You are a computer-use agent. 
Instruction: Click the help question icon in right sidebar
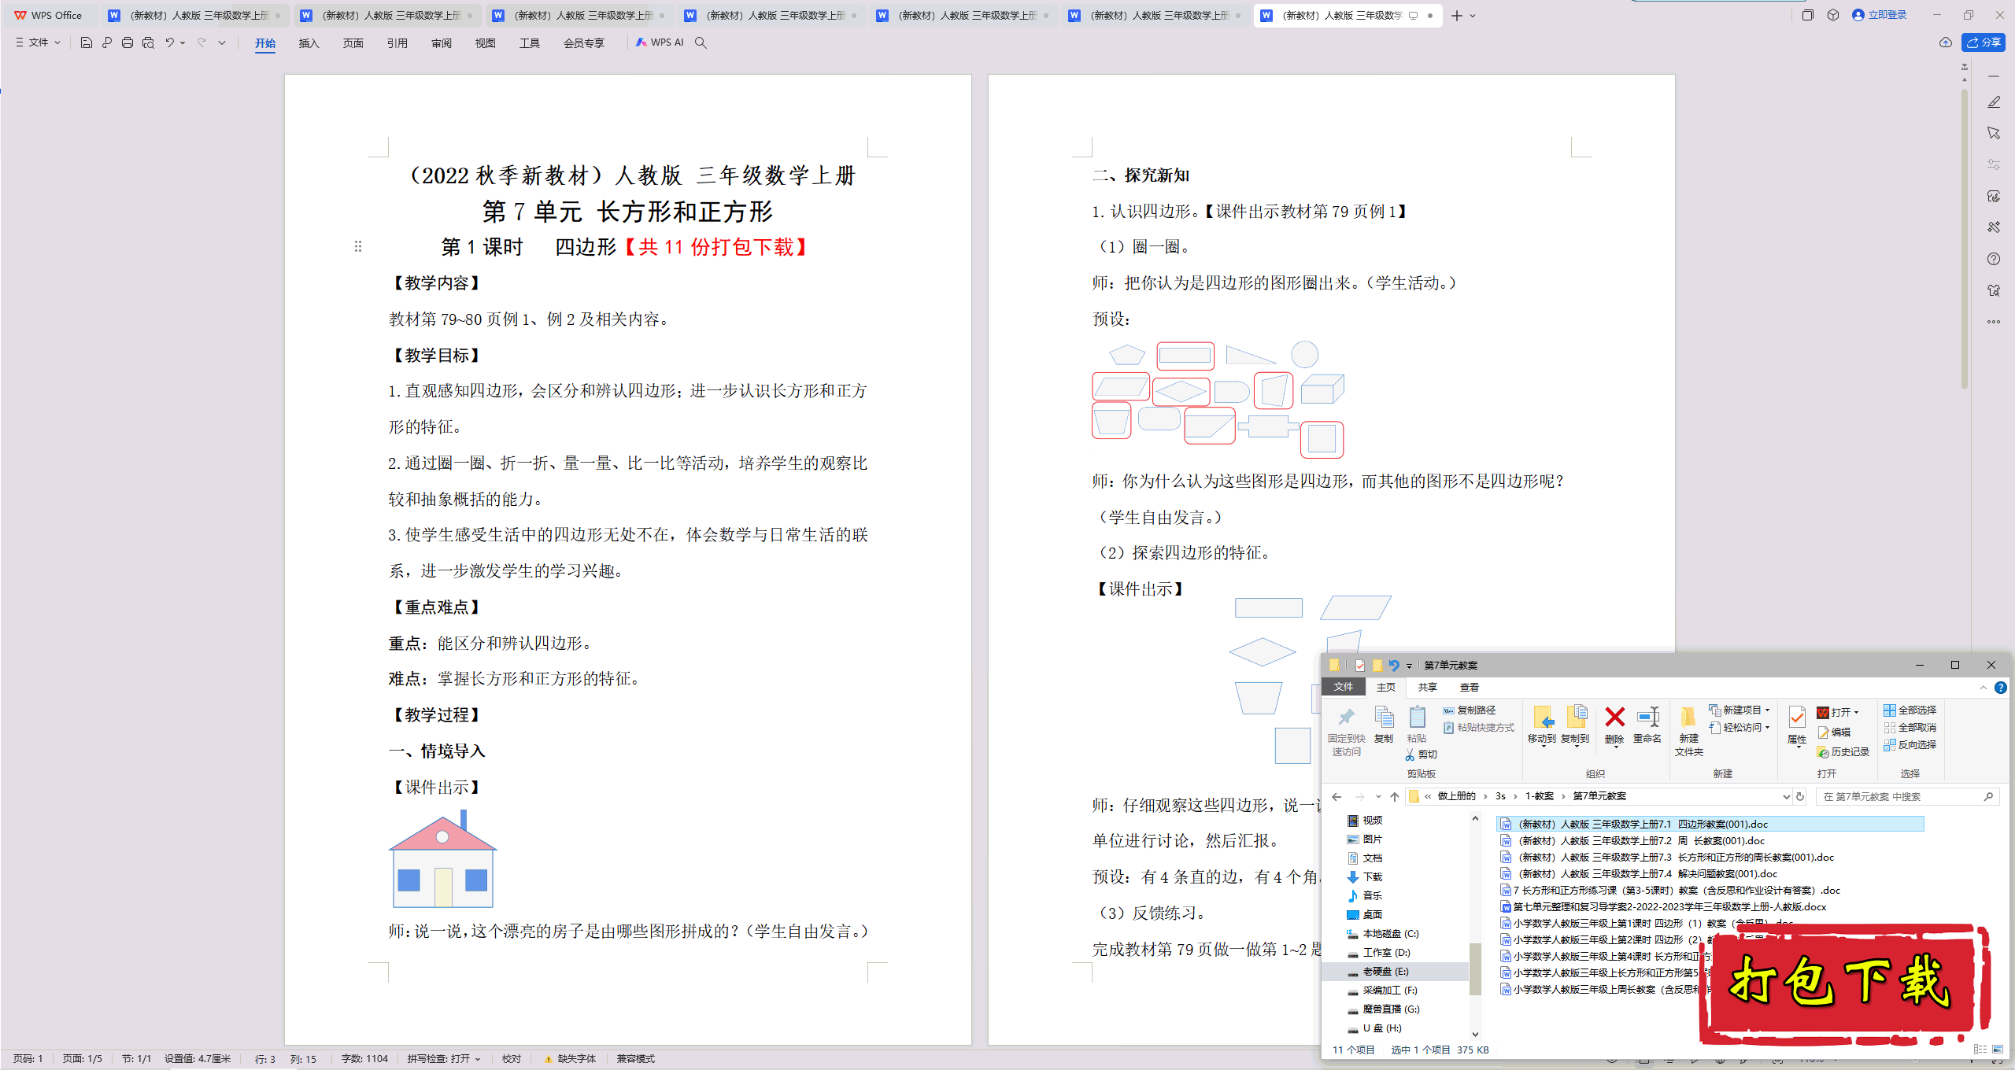pos(1994,259)
